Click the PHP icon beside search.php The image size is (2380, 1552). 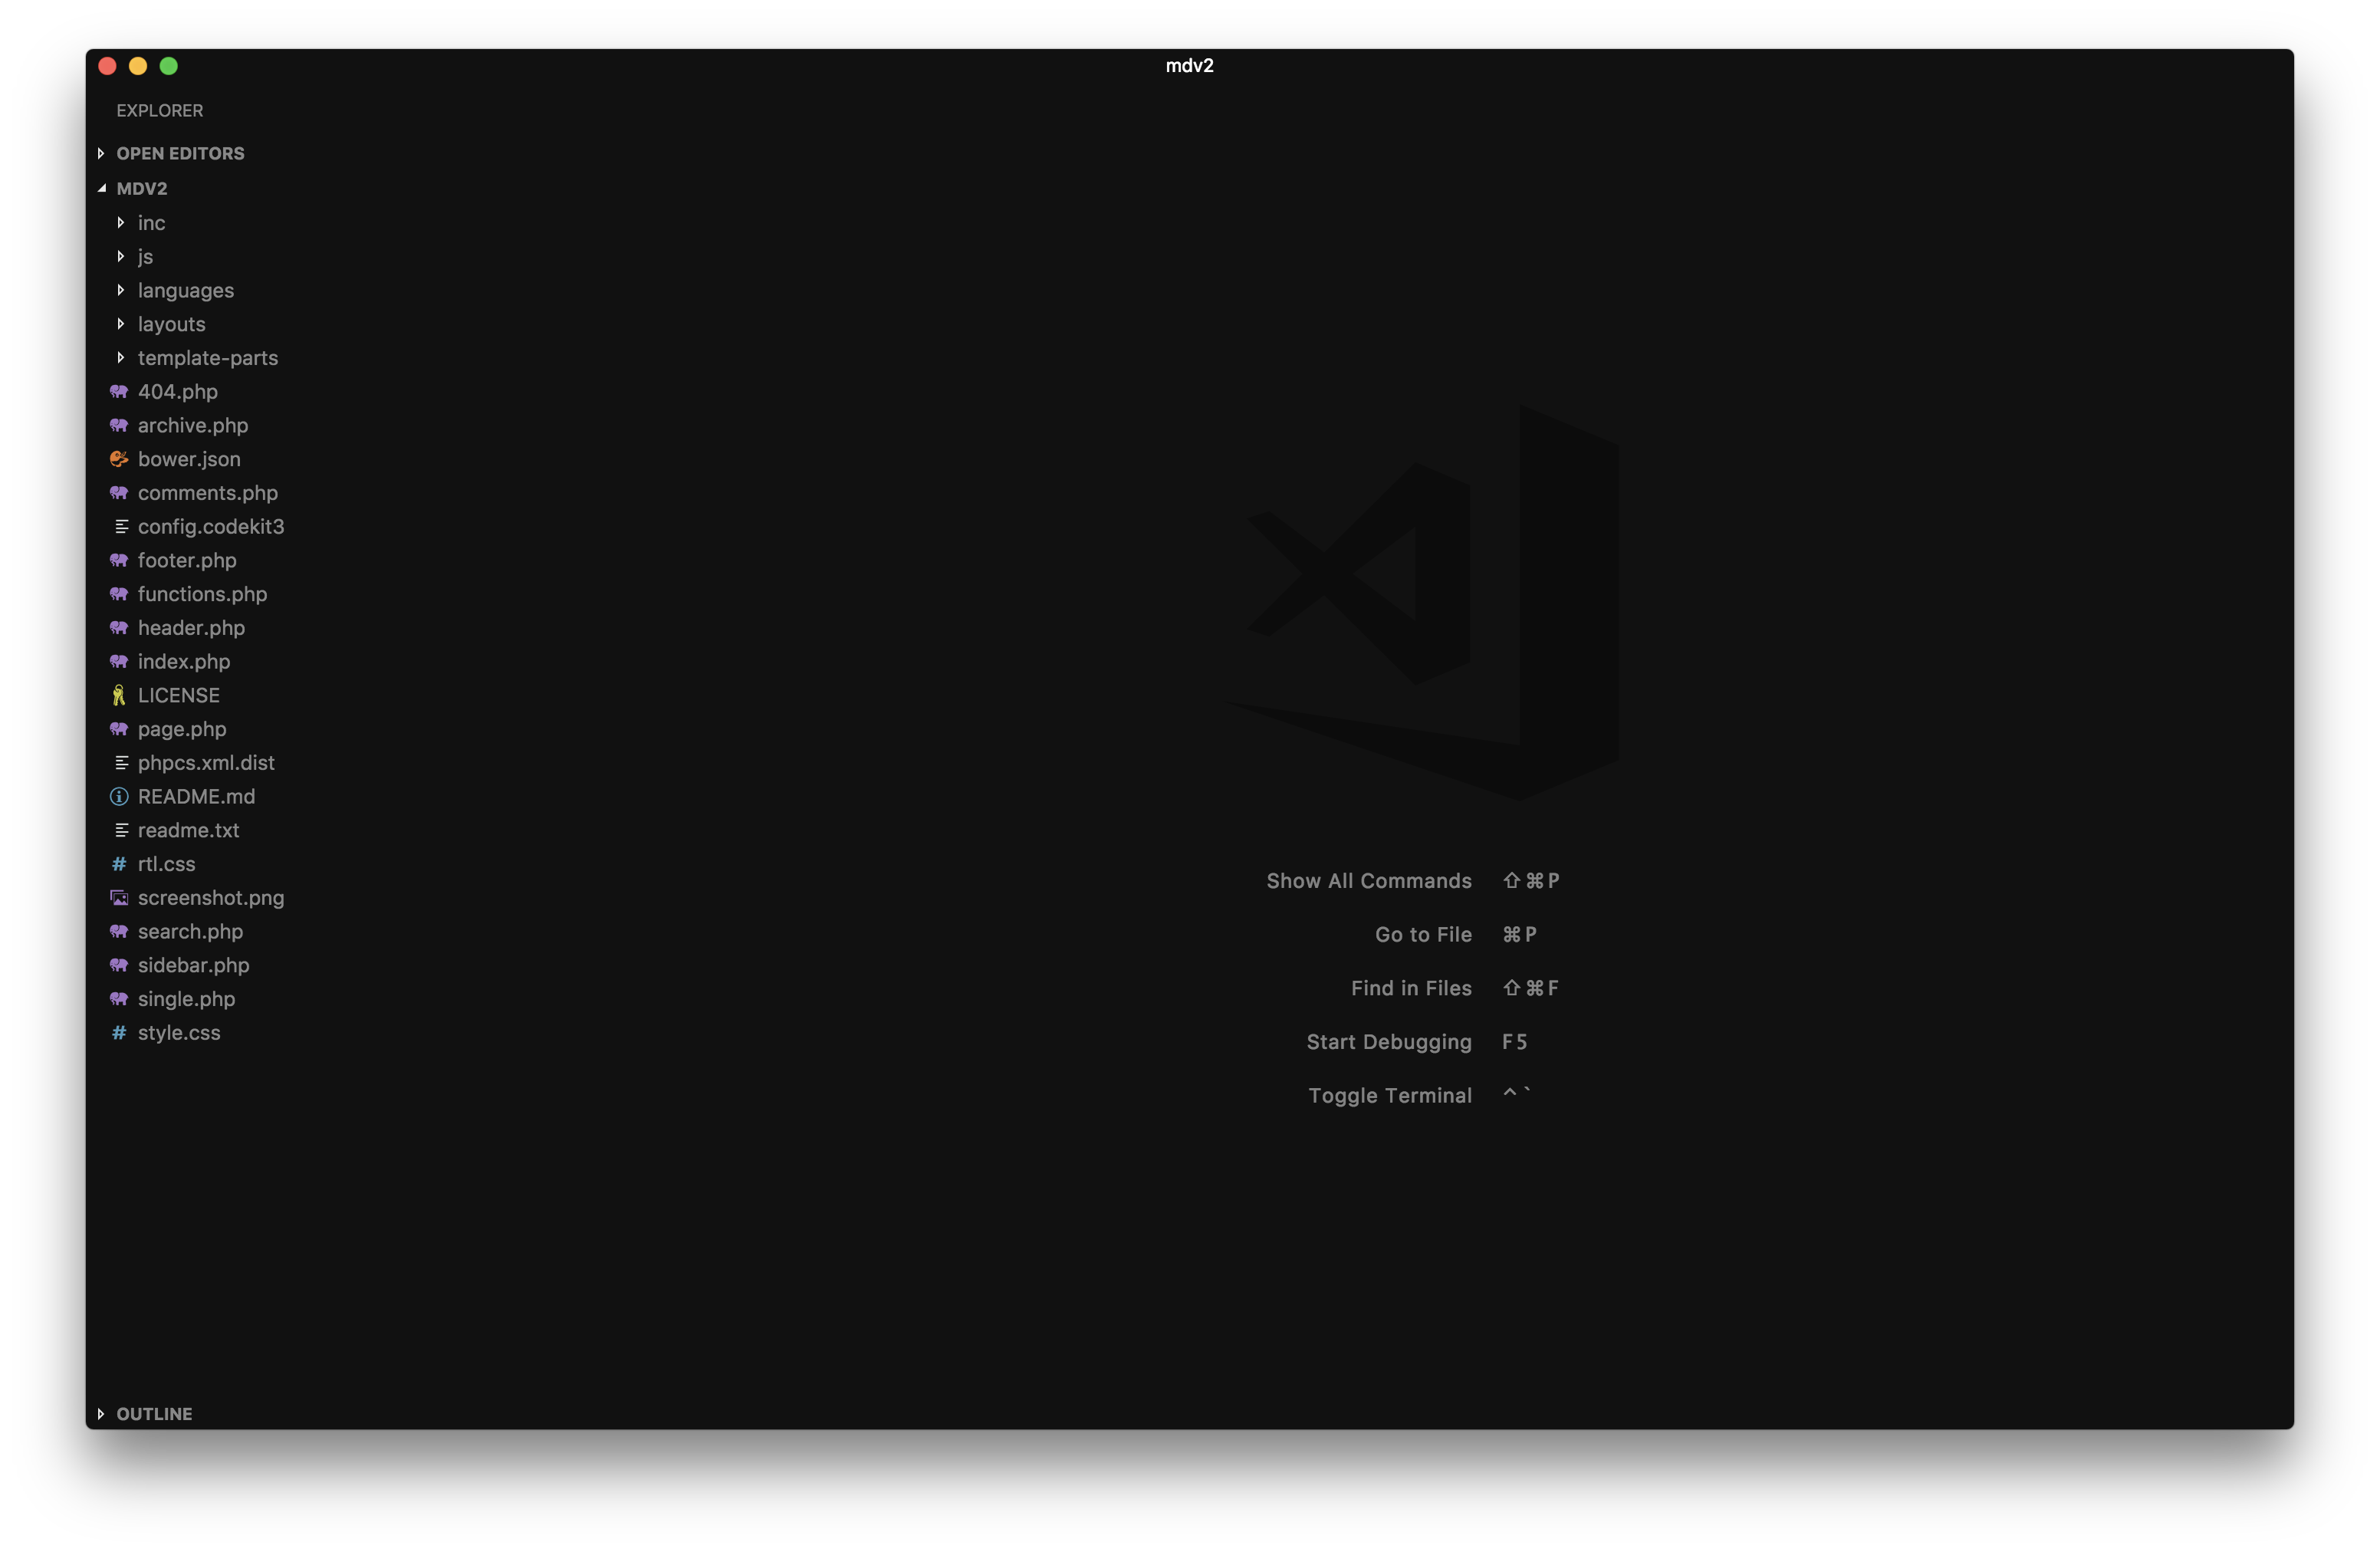point(119,932)
